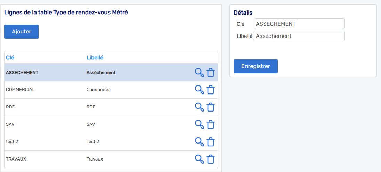Image resolution: width=381 pixels, height=172 pixels.
Task: Focus the Libellé input containing Assèchement
Action: click(299, 36)
